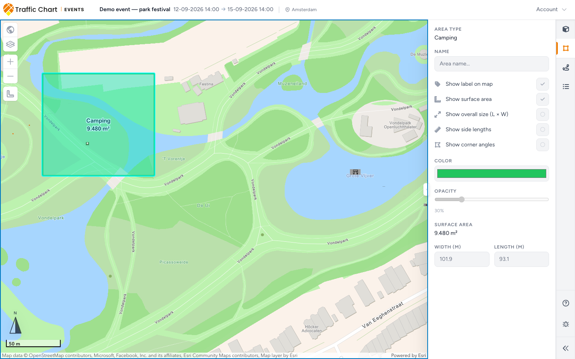The image size is (575, 359).
Task: Open the list overview panel icon
Action: tap(565, 87)
